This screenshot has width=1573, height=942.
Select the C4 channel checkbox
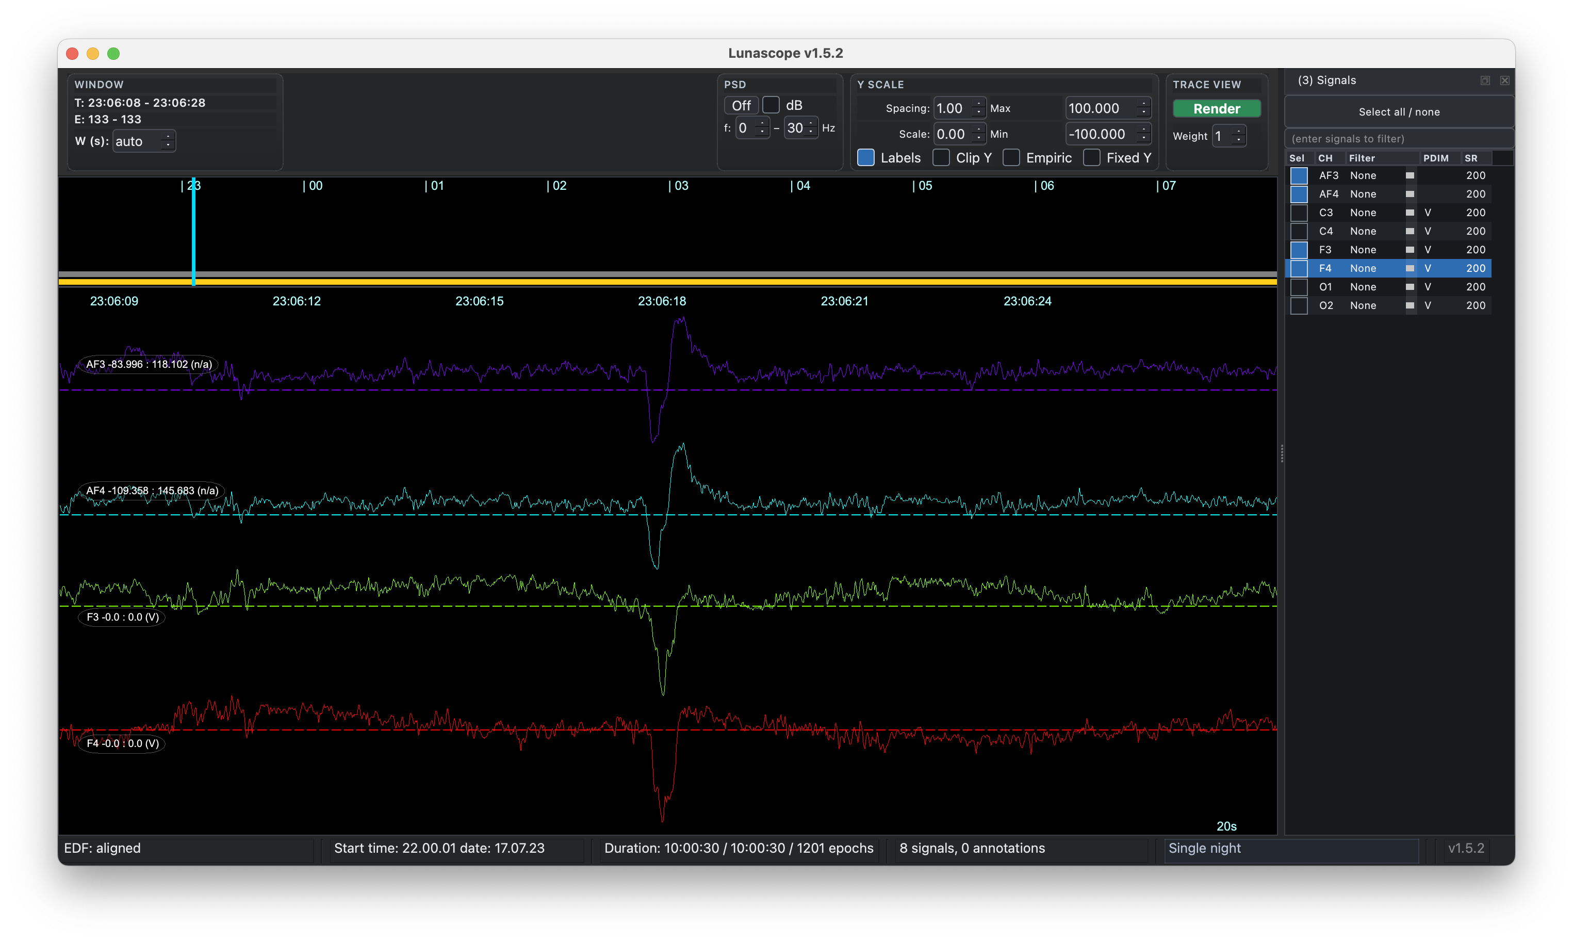(1299, 231)
